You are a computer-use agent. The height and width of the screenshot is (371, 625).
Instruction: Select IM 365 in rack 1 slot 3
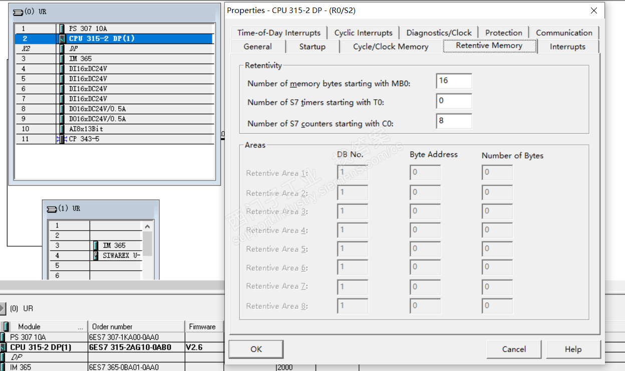point(95,245)
